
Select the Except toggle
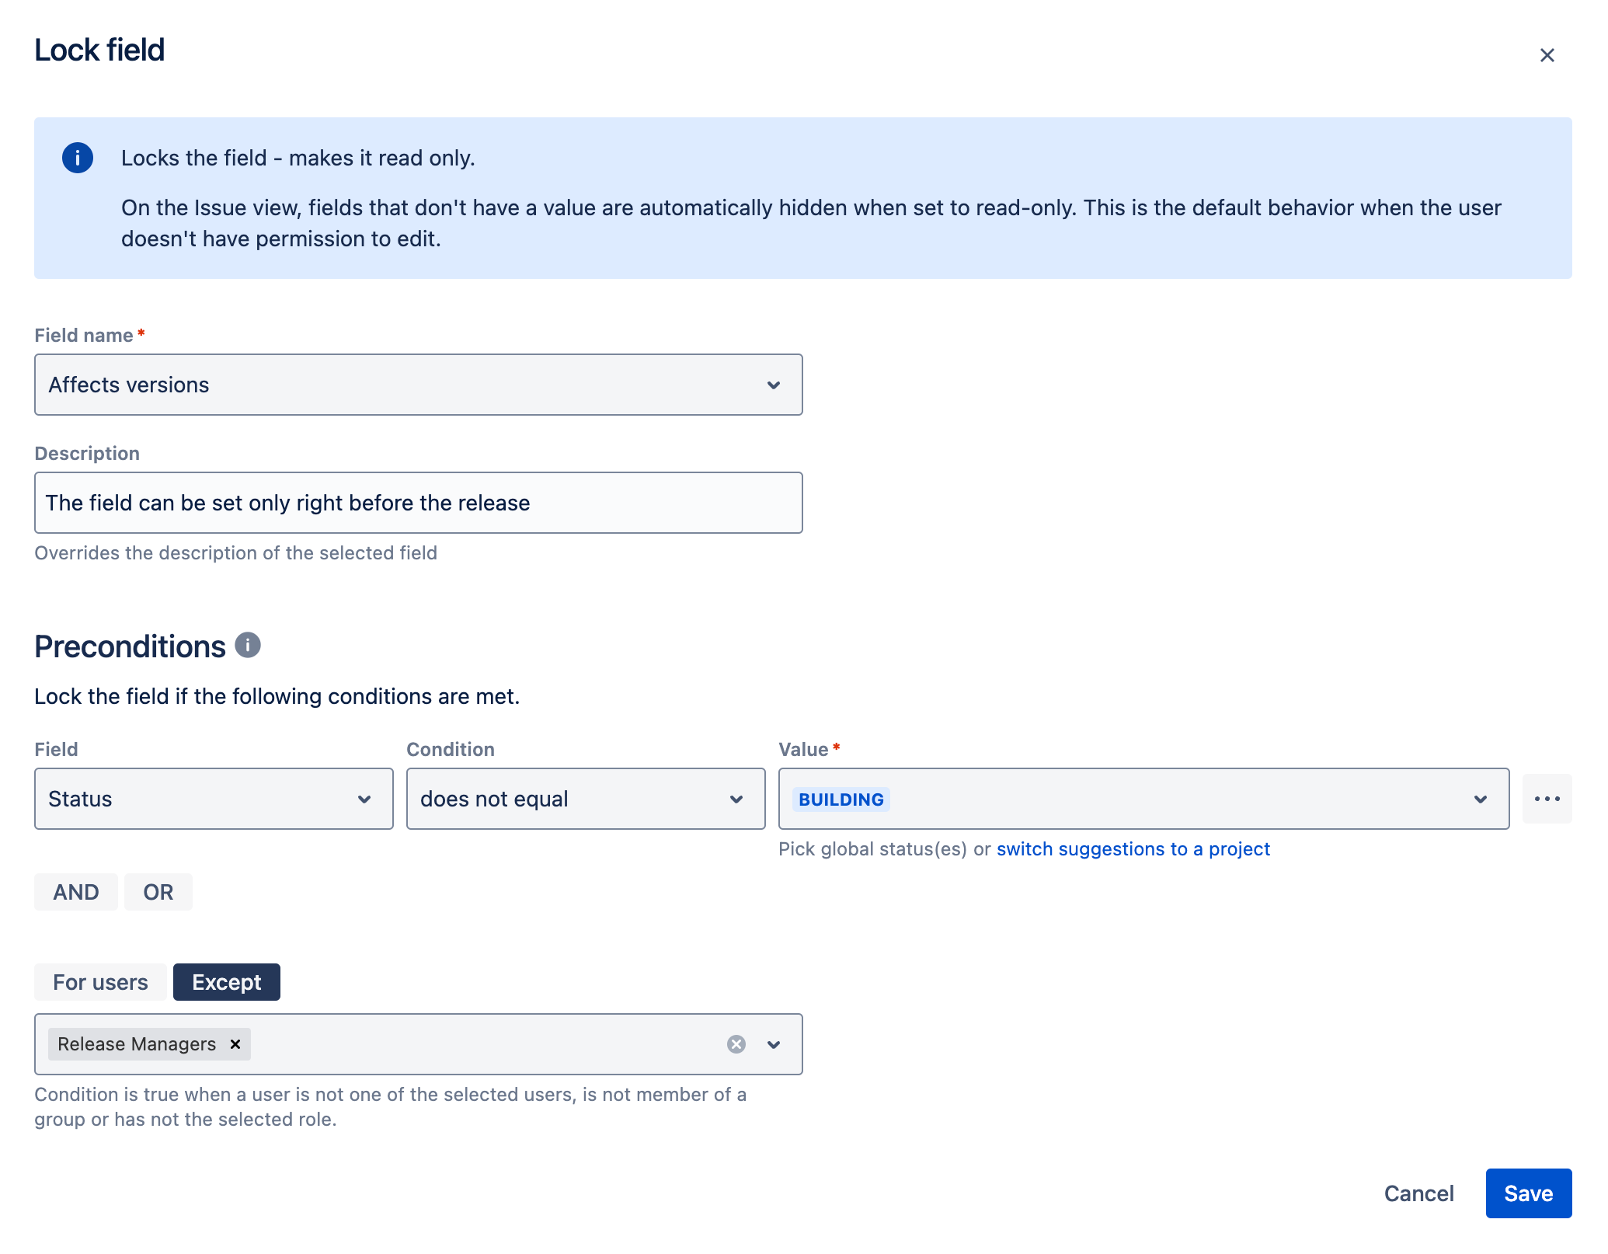(226, 982)
